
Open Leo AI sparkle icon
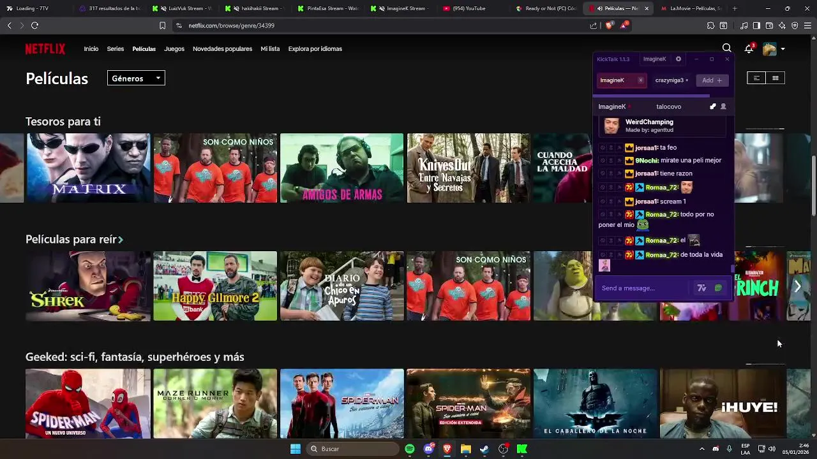[782, 25]
